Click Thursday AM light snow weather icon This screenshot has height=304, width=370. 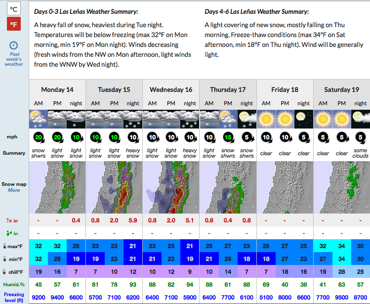coord(209,119)
